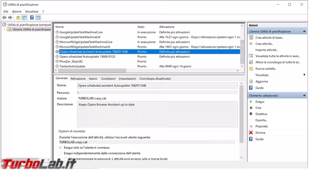Screen dimensions: 309x170
Task: Collapse the Elemento selezionato actions section
Action: [304, 95]
